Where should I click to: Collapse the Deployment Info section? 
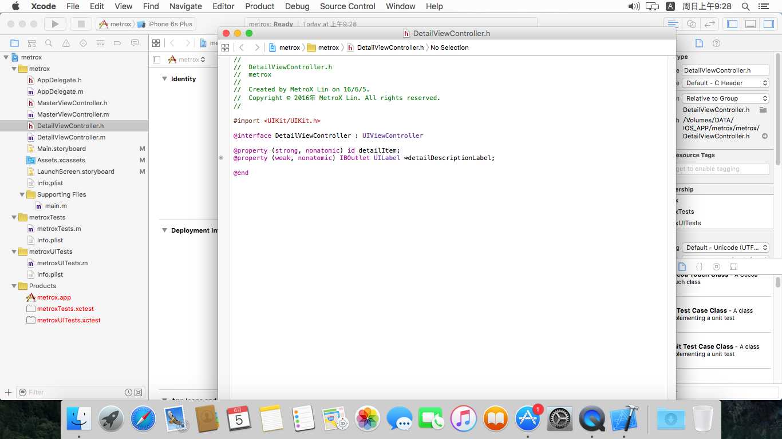[x=164, y=230]
